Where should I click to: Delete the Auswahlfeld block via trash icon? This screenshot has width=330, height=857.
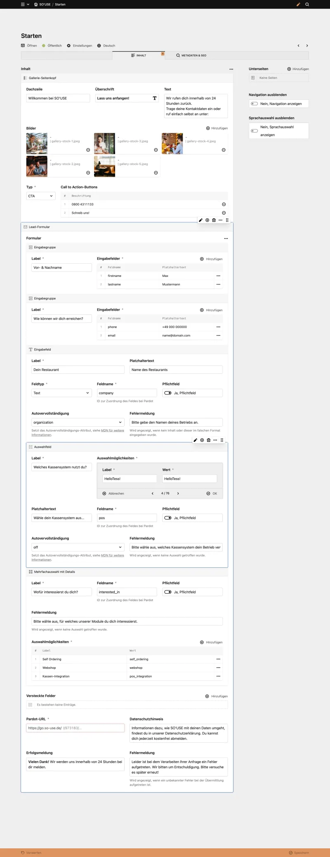pos(208,440)
